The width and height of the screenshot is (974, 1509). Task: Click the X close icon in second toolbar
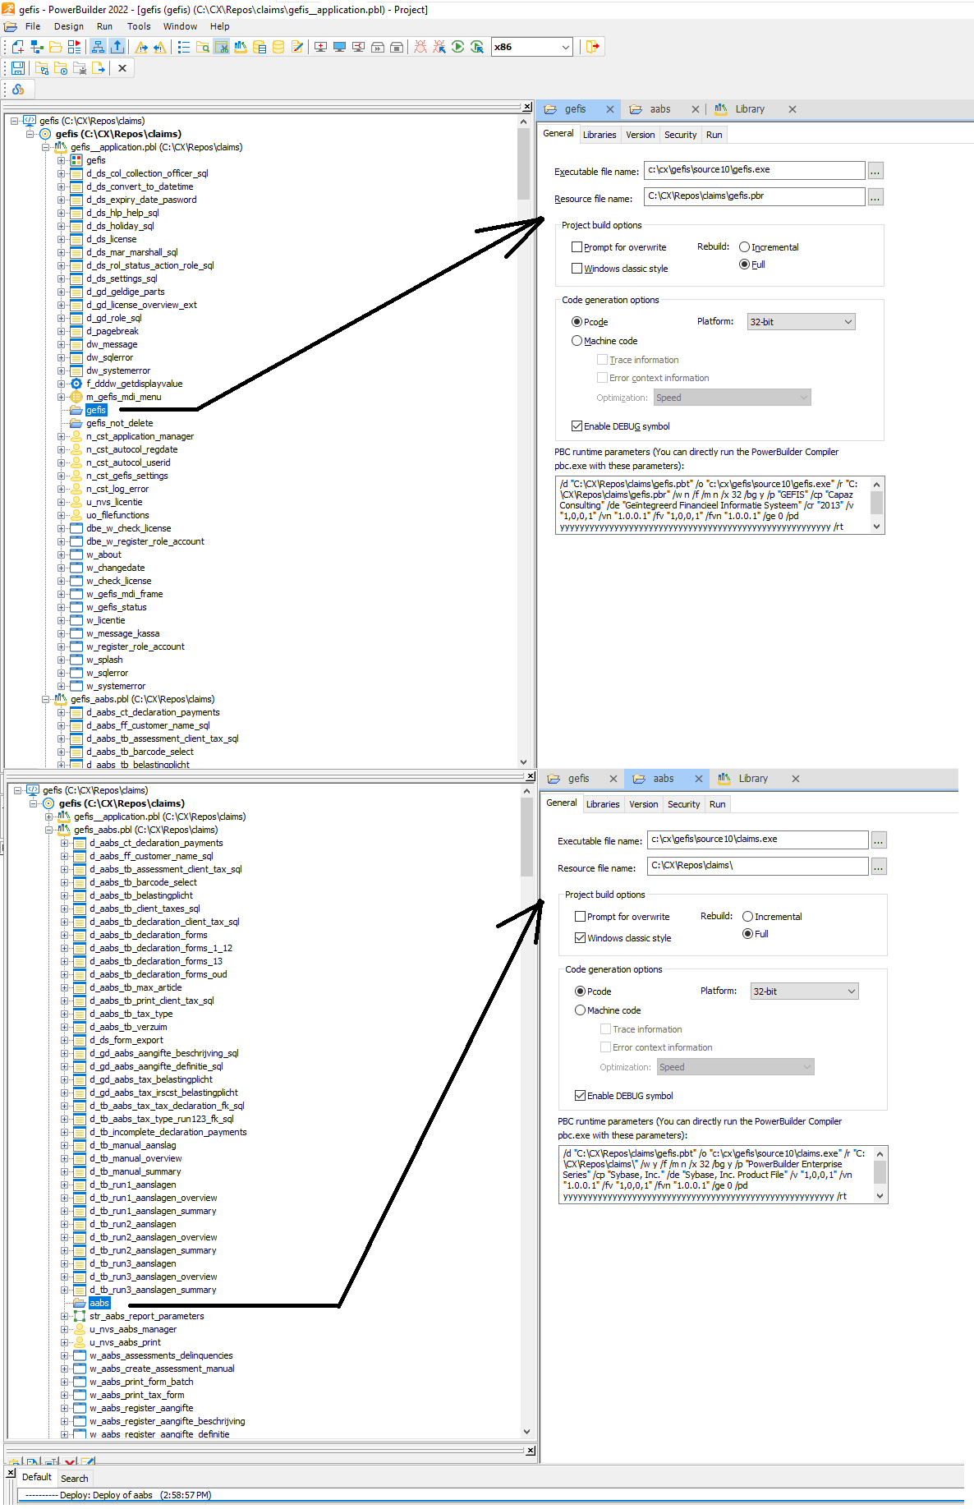point(122,68)
